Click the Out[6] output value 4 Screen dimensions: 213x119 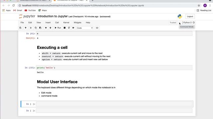[38, 38]
